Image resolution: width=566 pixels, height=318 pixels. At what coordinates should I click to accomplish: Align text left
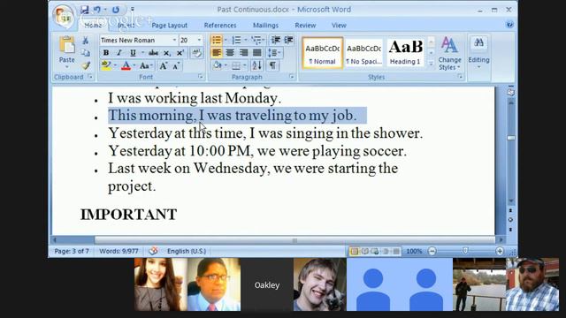coord(217,53)
